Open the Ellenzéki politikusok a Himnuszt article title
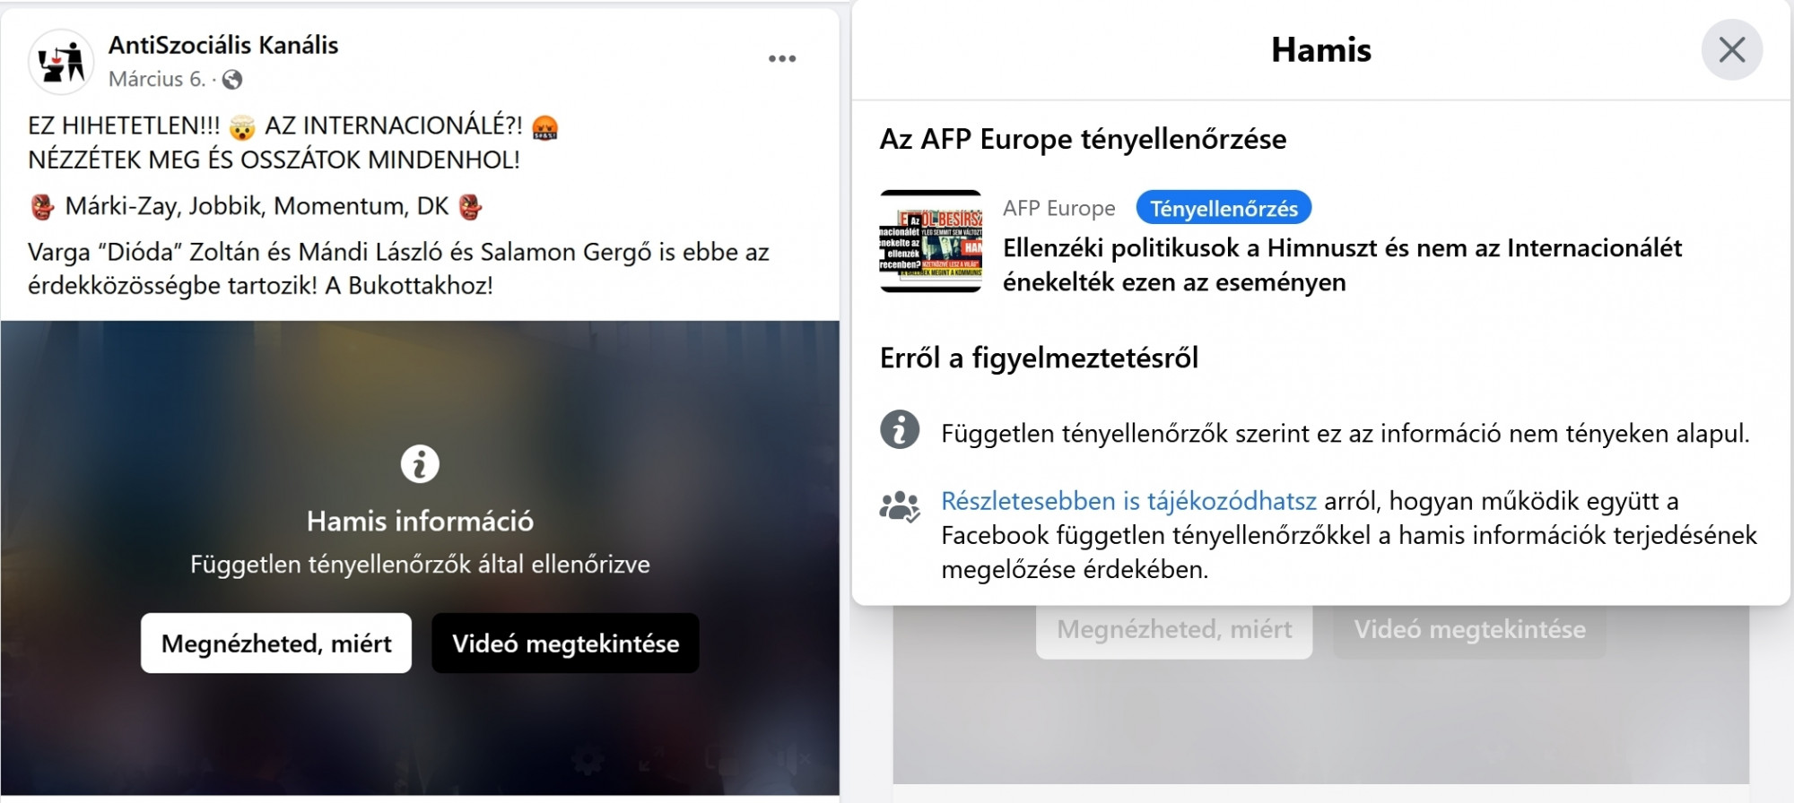Image resolution: width=1794 pixels, height=803 pixels. [1342, 264]
